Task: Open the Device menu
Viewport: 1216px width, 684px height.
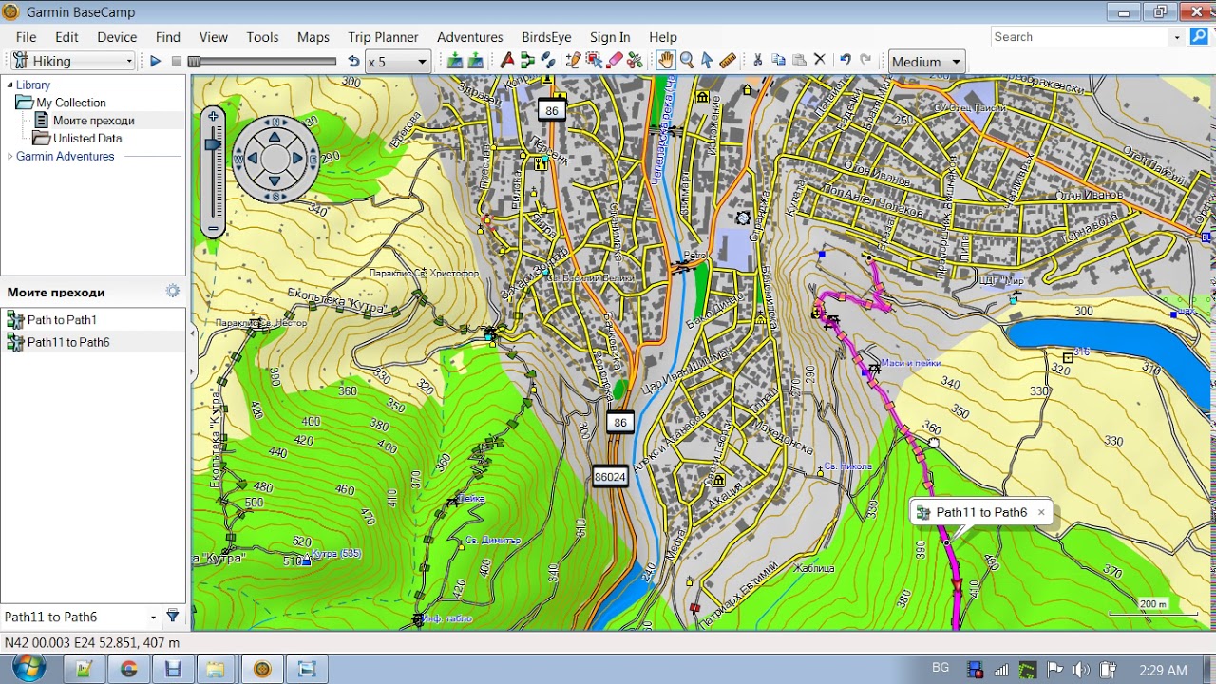Action: click(x=117, y=37)
